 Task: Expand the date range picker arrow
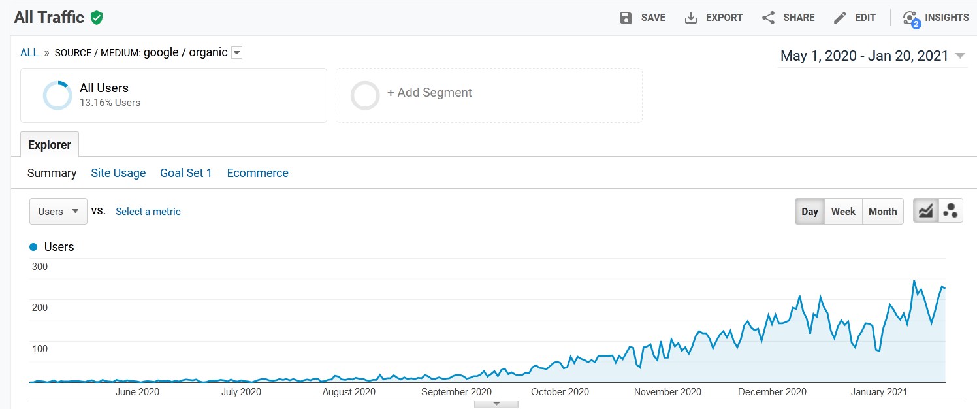[959, 56]
